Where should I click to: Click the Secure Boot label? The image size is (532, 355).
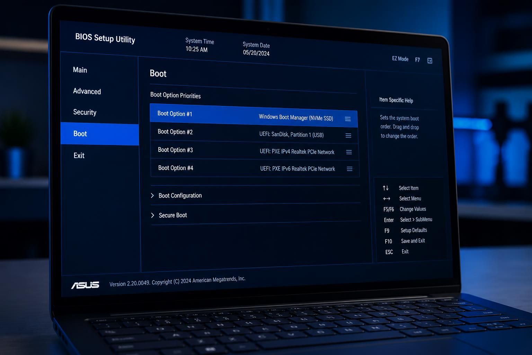(173, 215)
